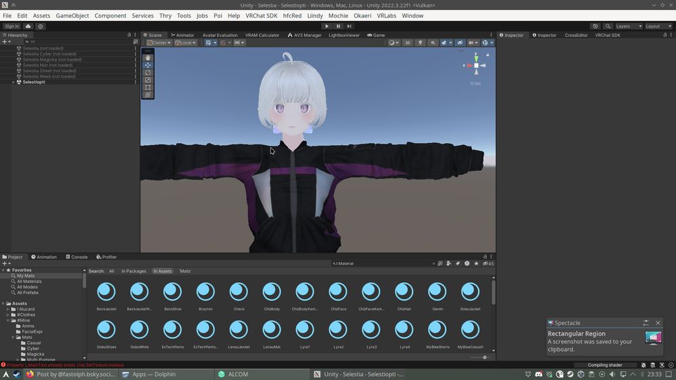This screenshot has height=380, width=676.
Task: Click the Sign in button
Action: [11, 26]
